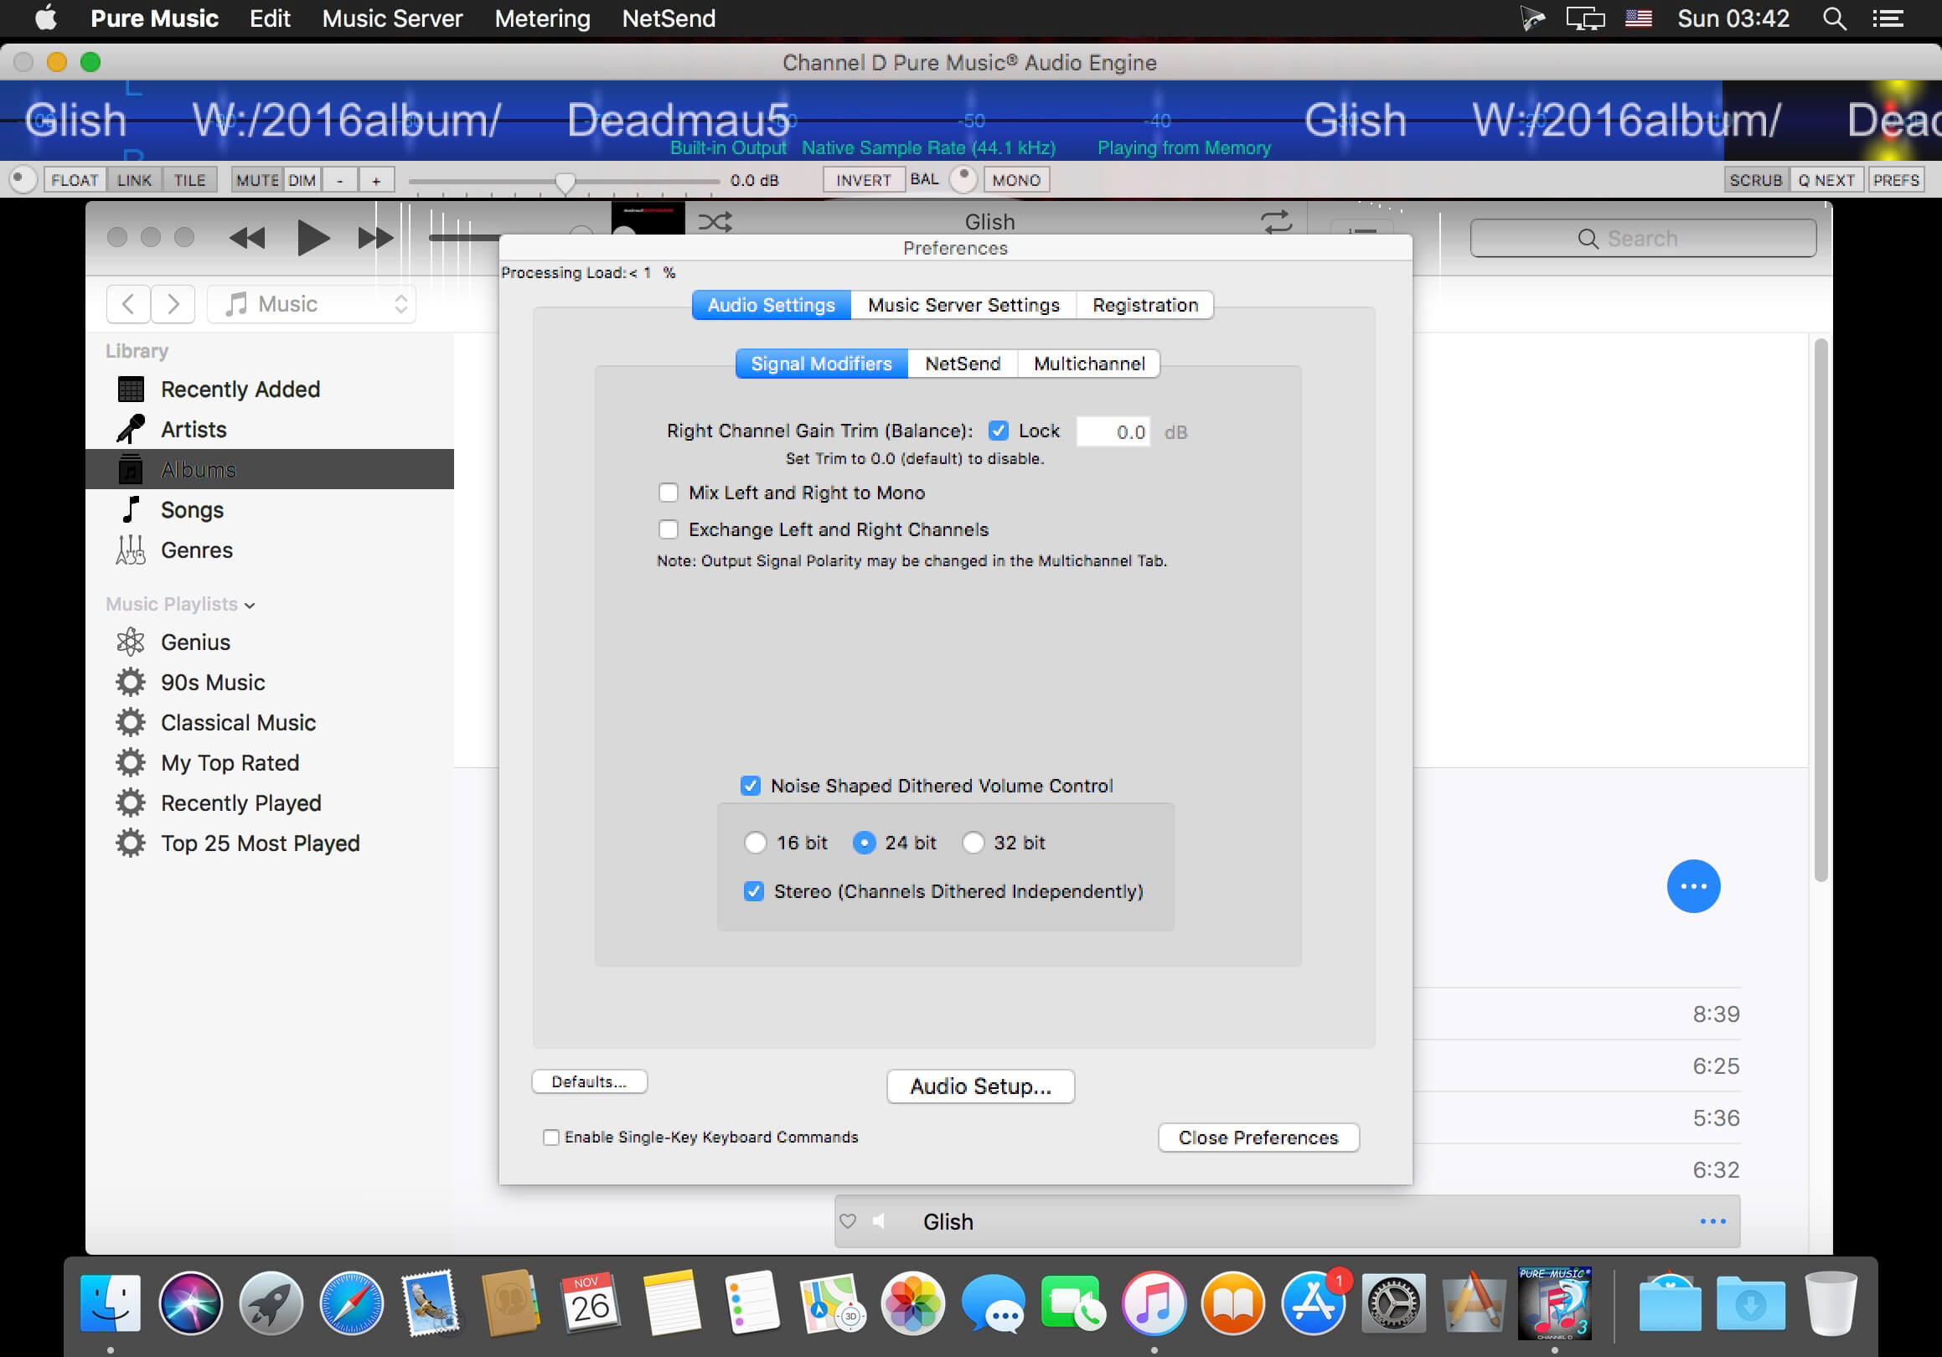The image size is (1942, 1357).
Task: Open iTunes music note icon in dock
Action: 1154,1302
